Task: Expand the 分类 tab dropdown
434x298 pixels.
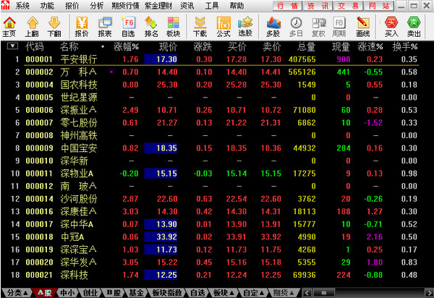Action: pos(16,293)
